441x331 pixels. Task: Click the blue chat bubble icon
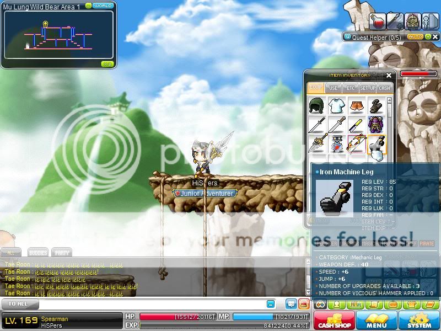[x=291, y=304]
